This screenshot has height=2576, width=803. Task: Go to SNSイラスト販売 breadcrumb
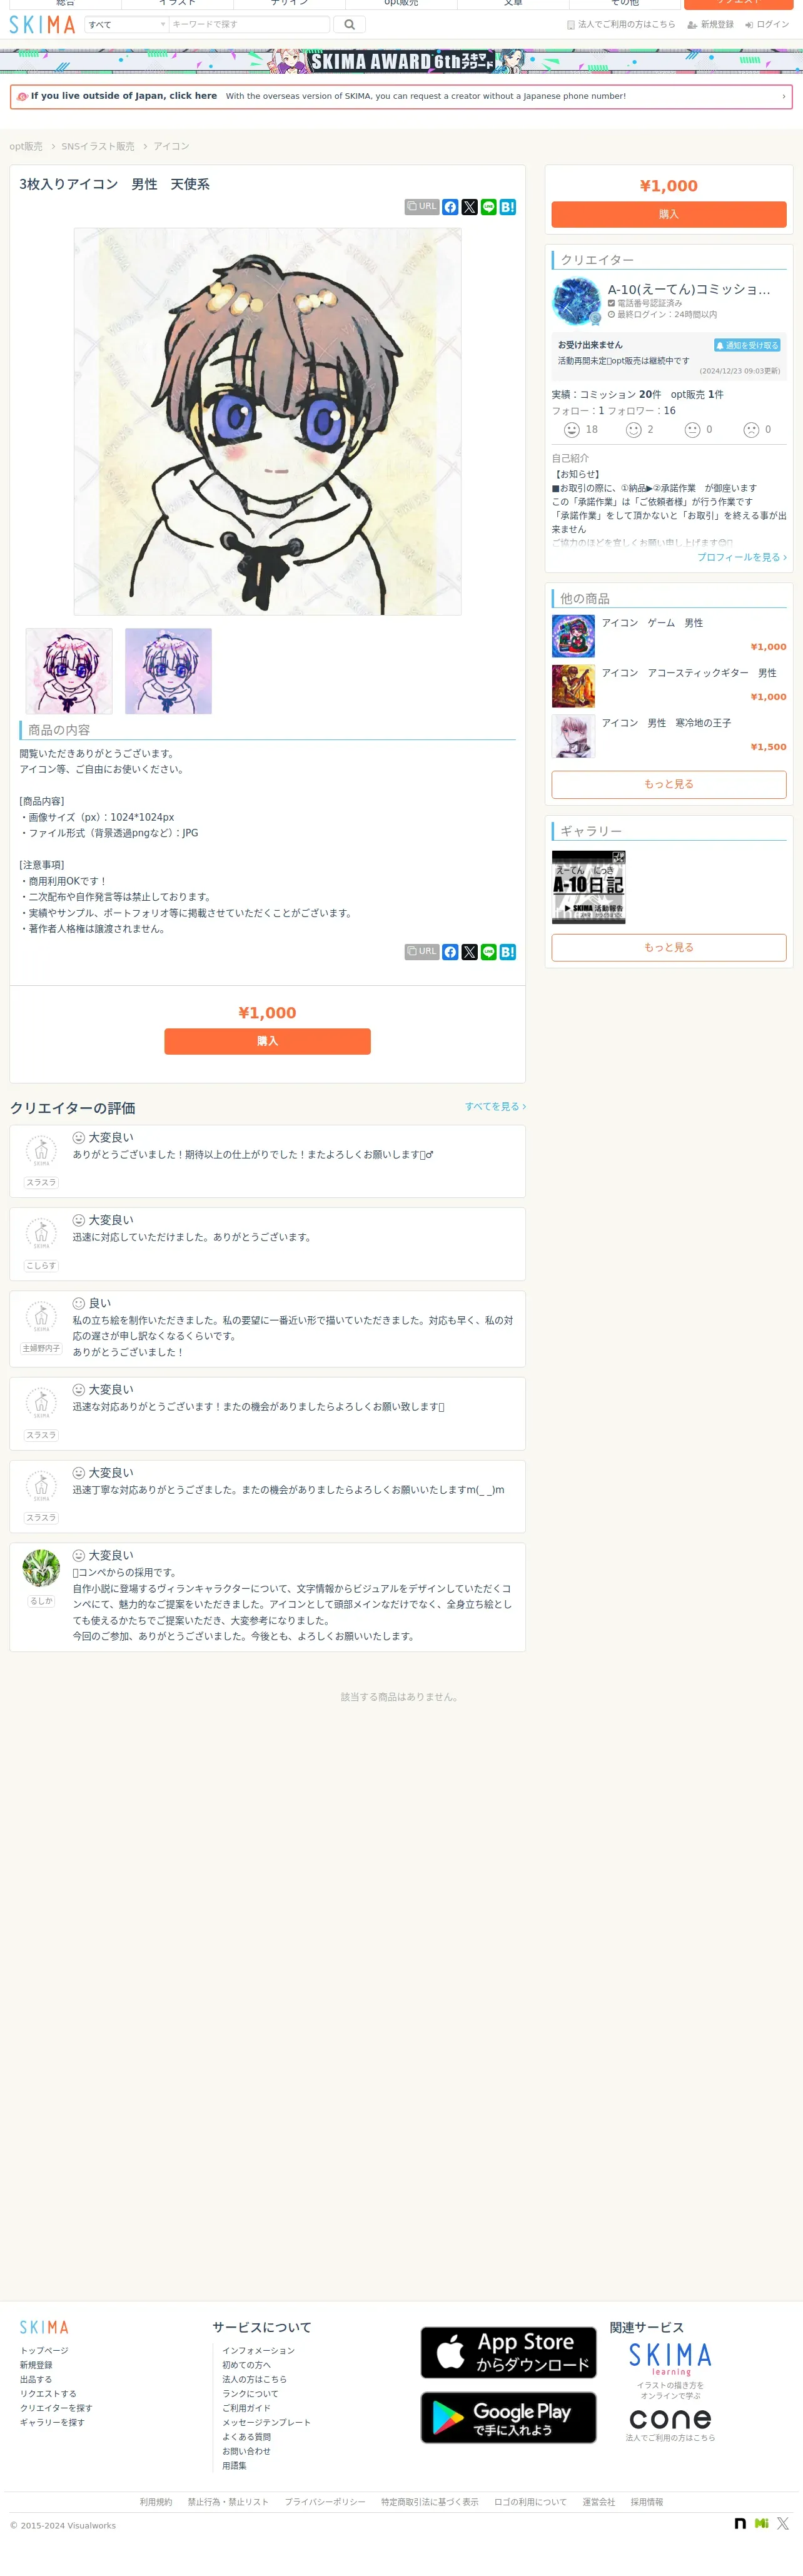pyautogui.click(x=98, y=146)
